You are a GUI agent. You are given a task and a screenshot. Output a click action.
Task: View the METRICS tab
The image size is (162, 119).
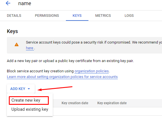click(x=103, y=16)
